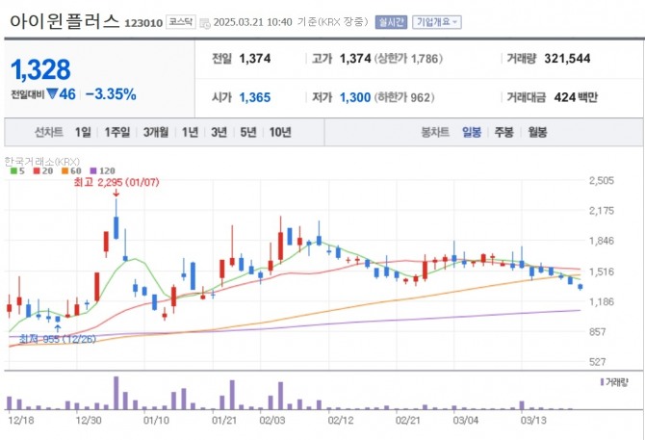Select the 1주일 line chart tab
The width and height of the screenshot is (645, 440).
[x=117, y=133]
